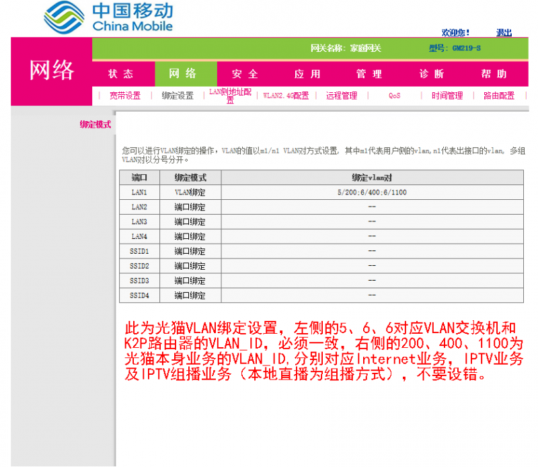Screen dimensions: 538x467
Task: Open the 诊断 tab
Action: coord(431,74)
